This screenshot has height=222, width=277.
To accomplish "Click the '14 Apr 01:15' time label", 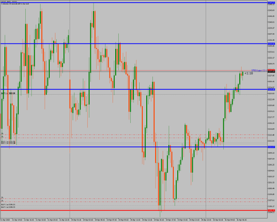I will click(76, 220).
